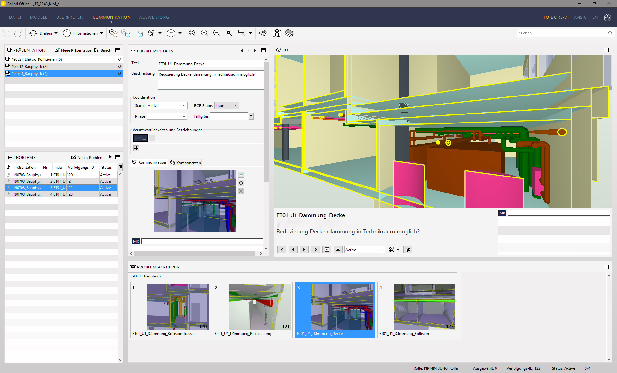
Task: Open the BCF-Status Issue dropdown
Action: pyautogui.click(x=227, y=105)
